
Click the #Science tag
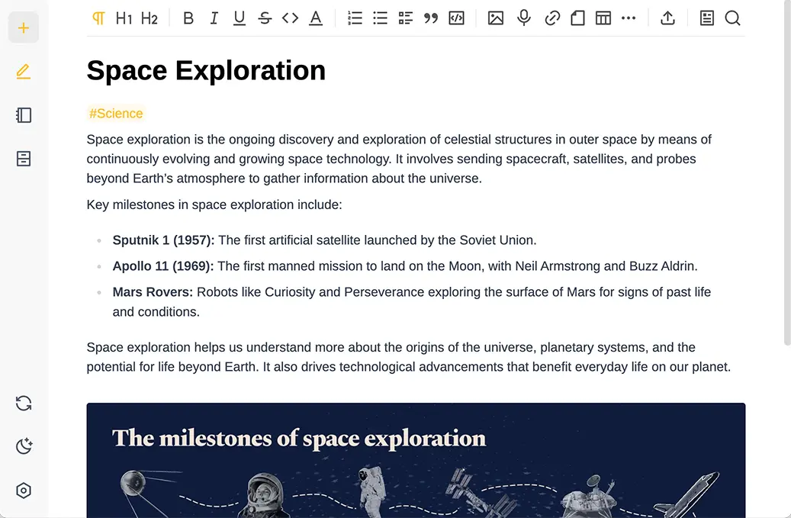click(x=116, y=114)
